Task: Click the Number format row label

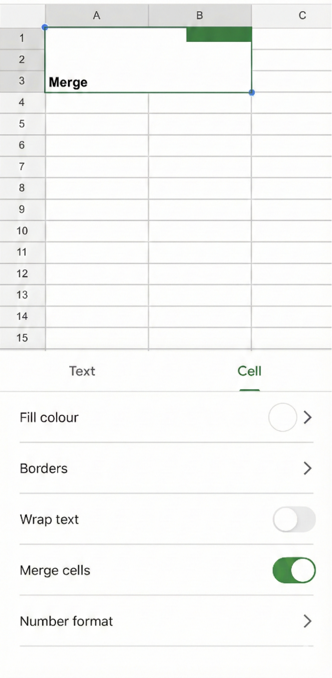Action: (x=66, y=621)
